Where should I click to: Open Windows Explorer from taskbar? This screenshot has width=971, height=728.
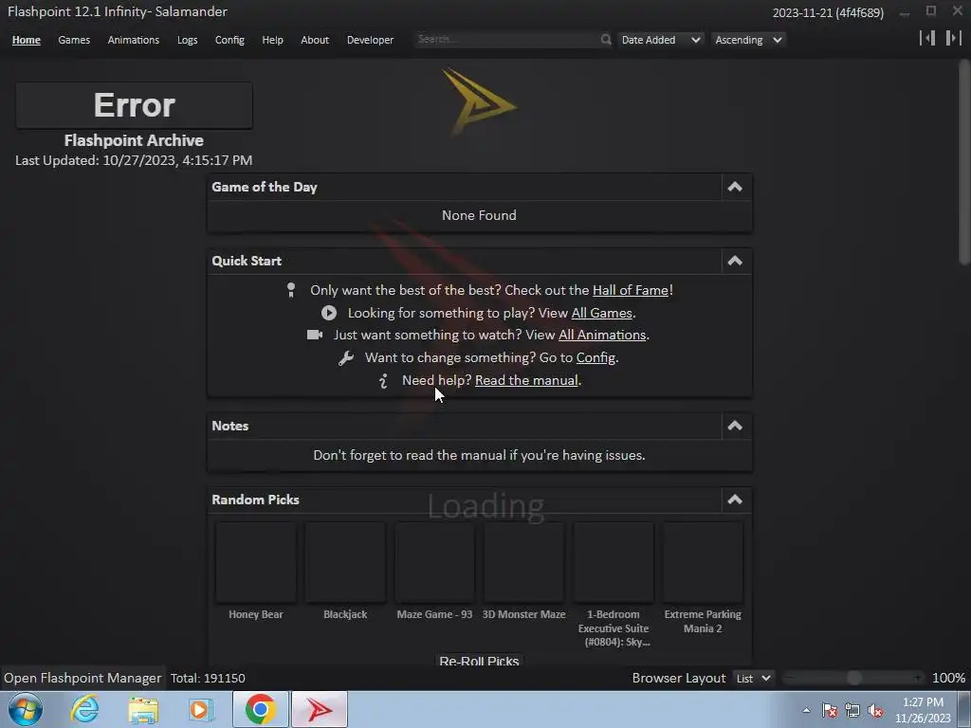(143, 709)
